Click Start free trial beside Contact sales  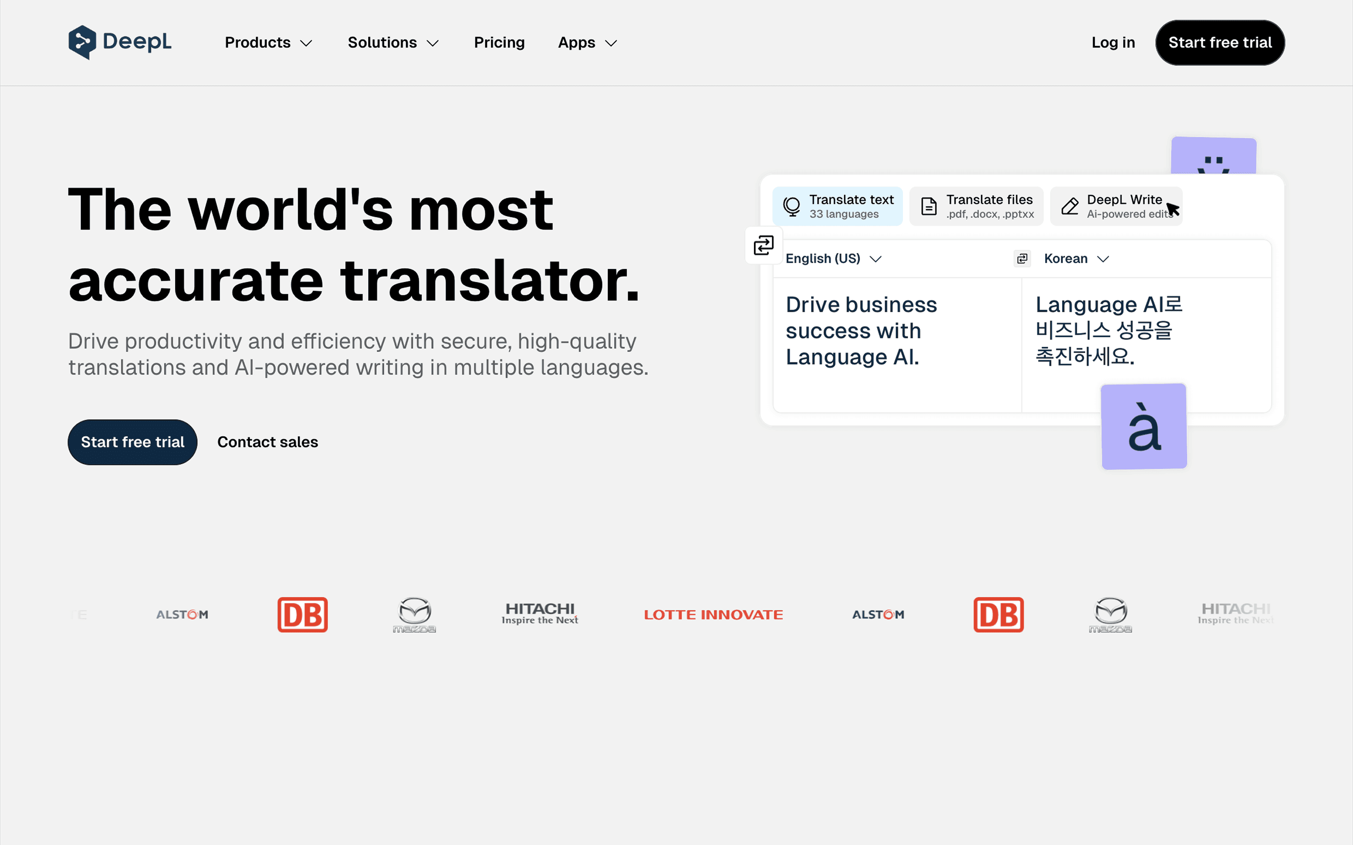tap(132, 442)
